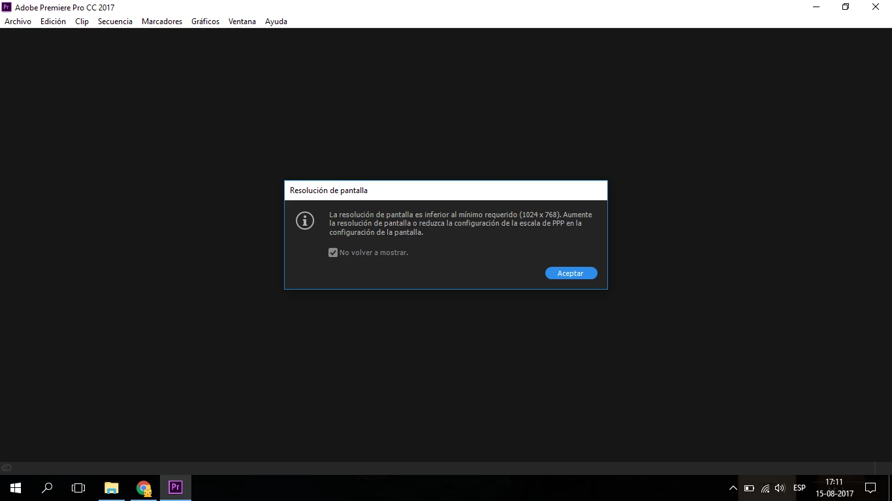The height and width of the screenshot is (501, 892).
Task: Open the Edición menu
Action: [53, 22]
